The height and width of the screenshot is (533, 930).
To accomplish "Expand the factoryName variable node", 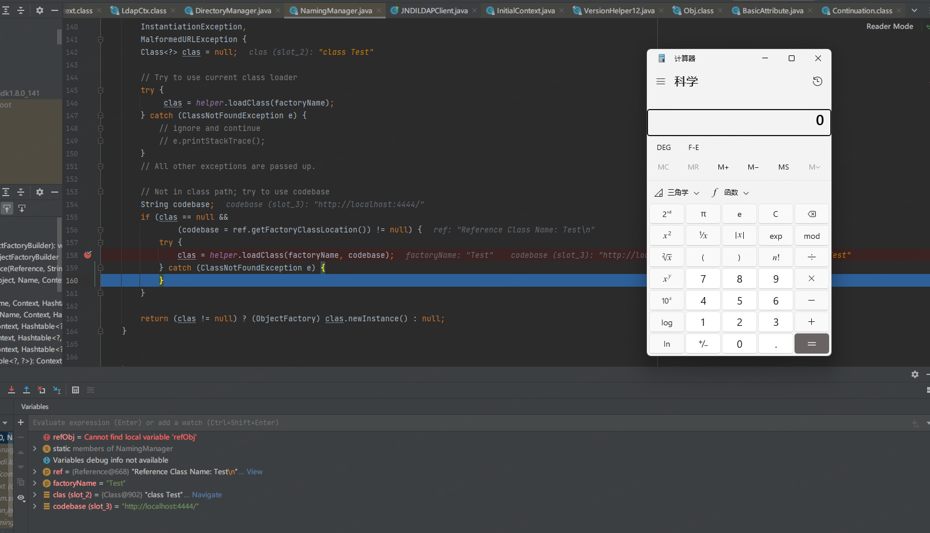I will pyautogui.click(x=35, y=483).
